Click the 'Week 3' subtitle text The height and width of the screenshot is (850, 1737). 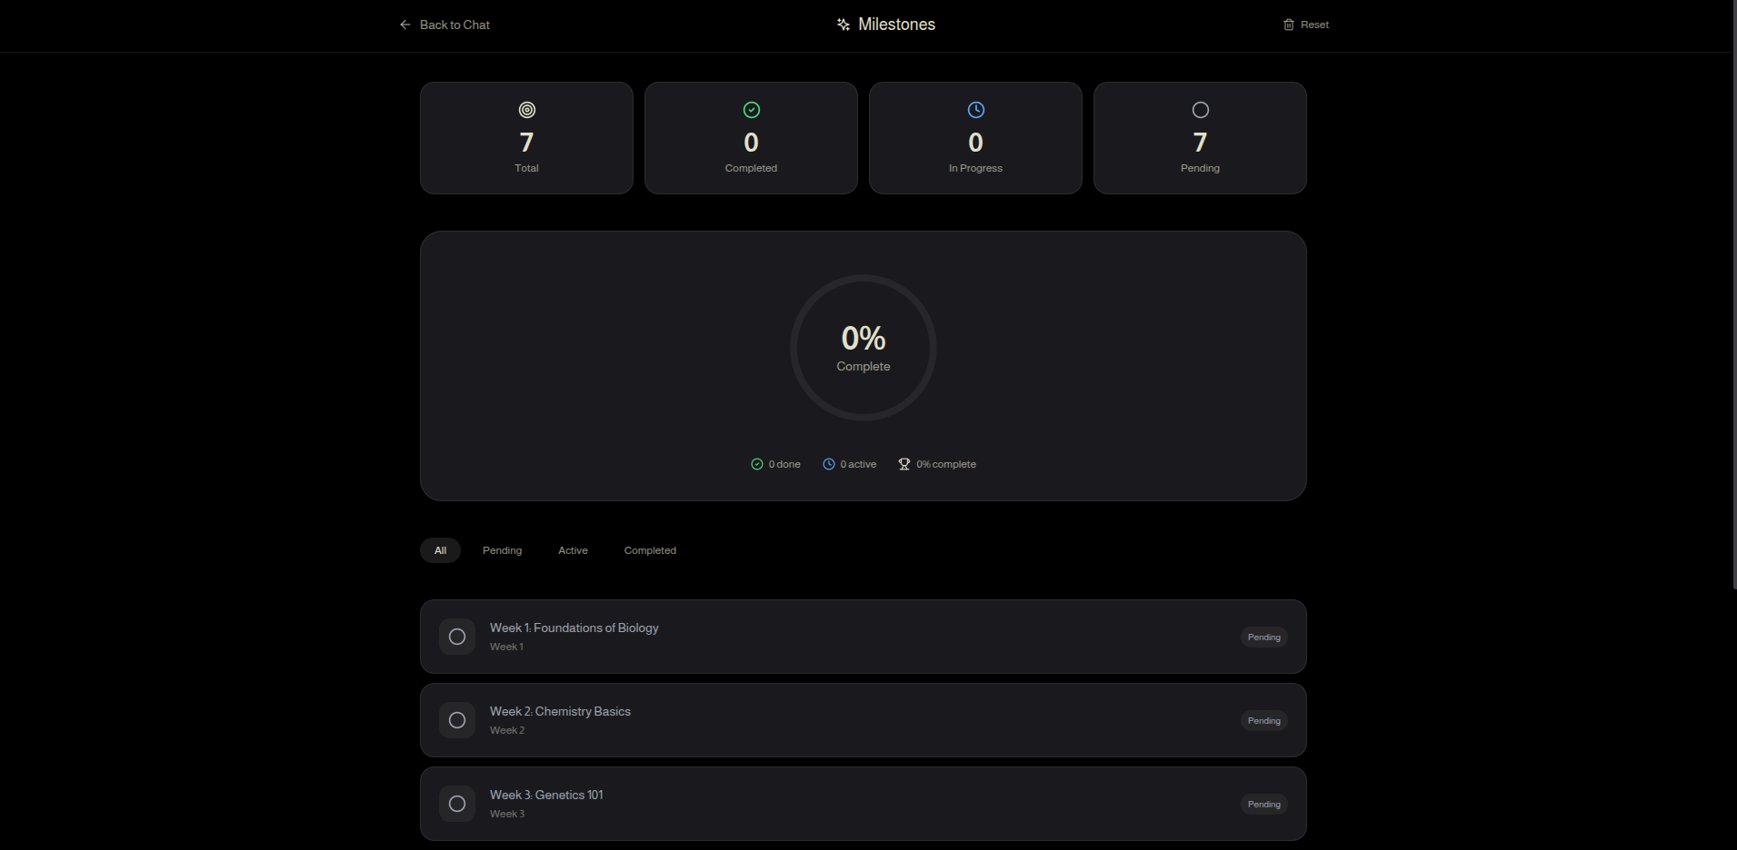[507, 814]
